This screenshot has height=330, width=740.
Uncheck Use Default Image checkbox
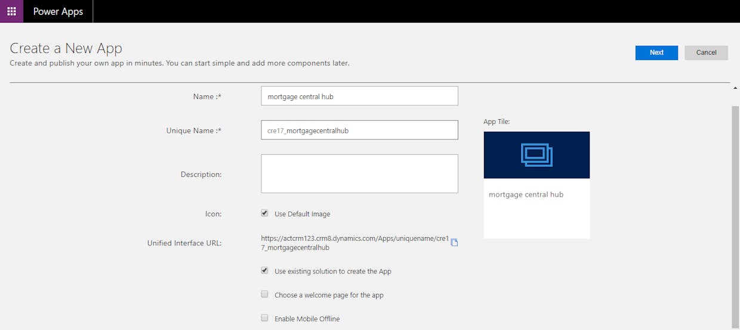[x=264, y=213]
